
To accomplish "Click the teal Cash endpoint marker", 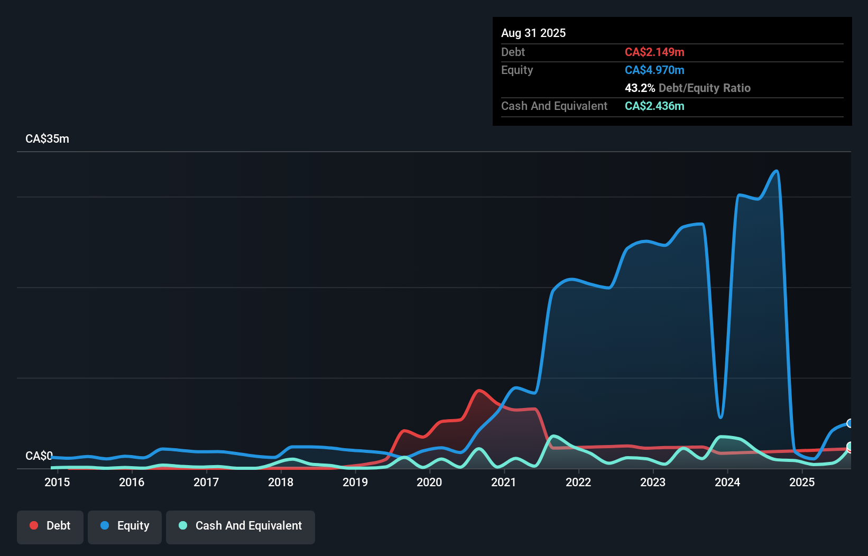I will [x=850, y=447].
